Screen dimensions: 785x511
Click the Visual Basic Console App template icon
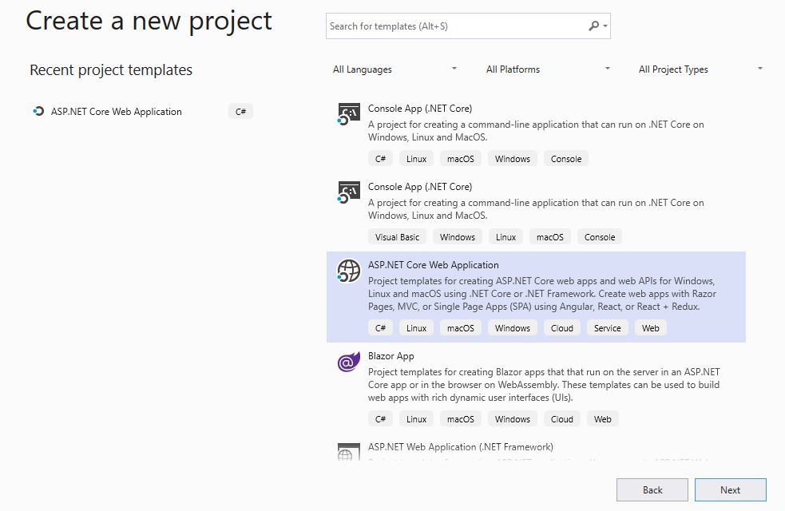[348, 192]
